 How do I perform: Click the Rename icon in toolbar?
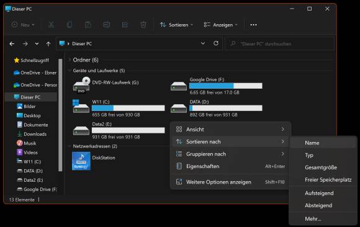(x=107, y=25)
